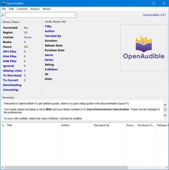Click the magnifying glass search icon

click(x=3, y=15)
